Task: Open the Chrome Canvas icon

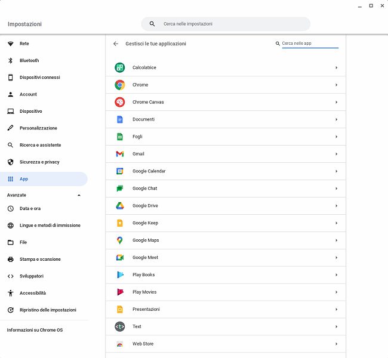Action: click(119, 102)
